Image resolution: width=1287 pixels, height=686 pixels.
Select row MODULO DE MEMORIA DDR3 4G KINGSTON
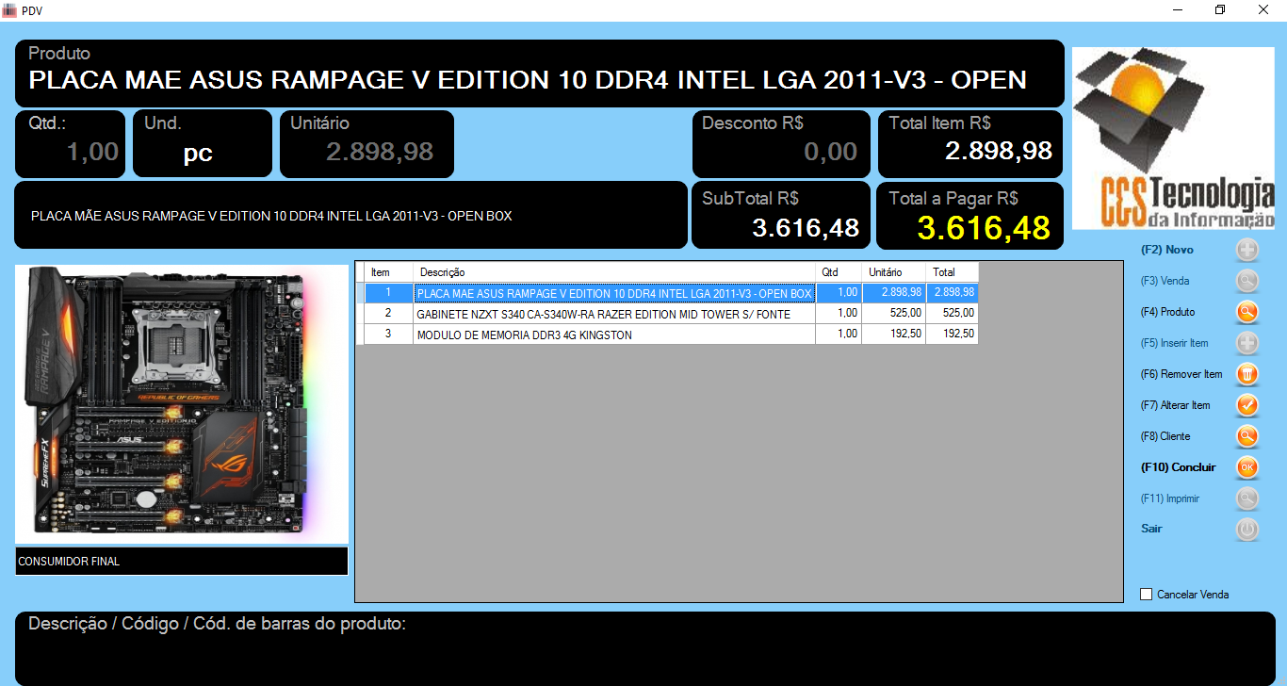point(667,335)
